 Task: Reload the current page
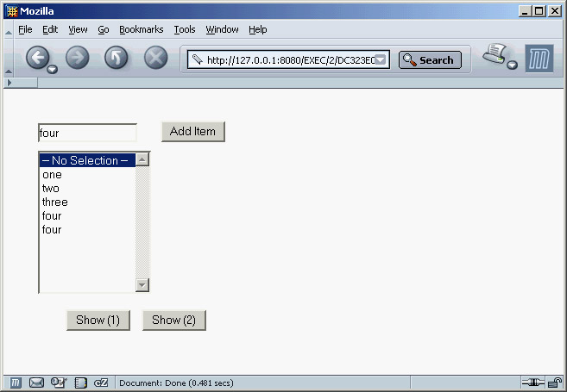click(116, 58)
